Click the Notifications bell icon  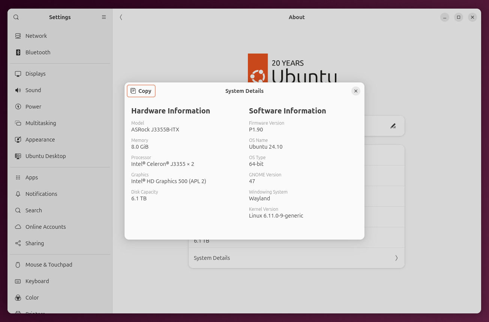coord(18,194)
